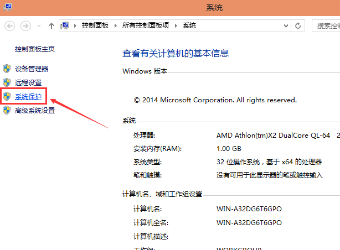Click the AMD Athlon processor value
This screenshot has height=250, width=340.
[273, 136]
